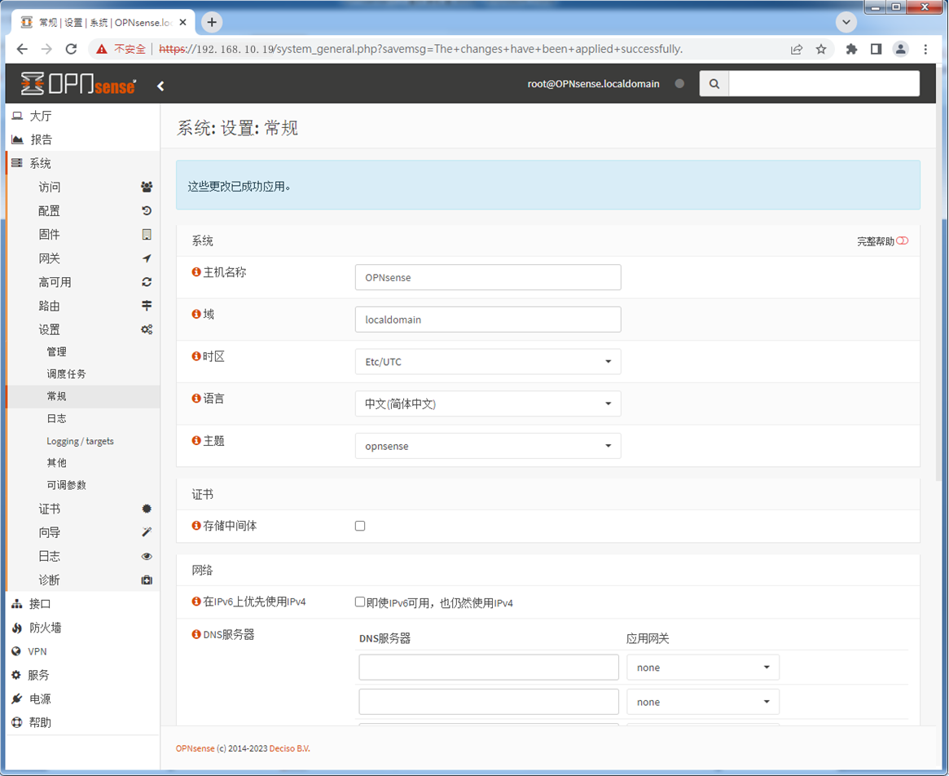Click the 主机名称 hostname input field

488,277
